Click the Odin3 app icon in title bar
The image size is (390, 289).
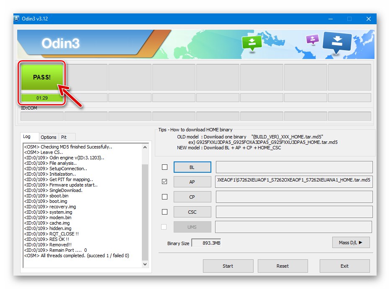click(17, 19)
